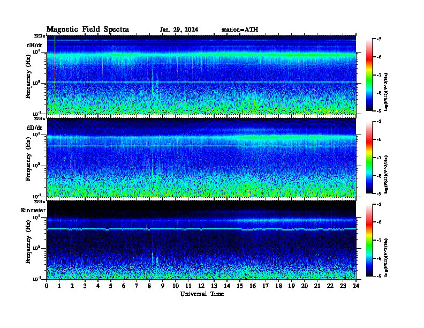Click hour "8" on the Universal Time axis

coord(149,286)
